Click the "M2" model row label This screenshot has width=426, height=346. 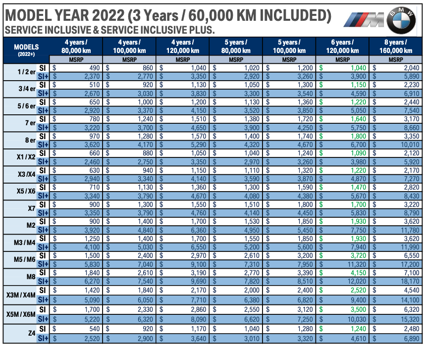(31, 226)
